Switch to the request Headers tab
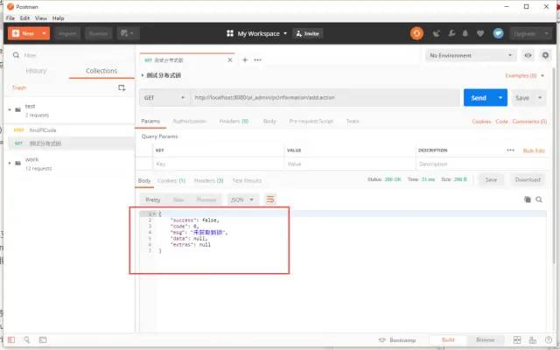560x350 pixels. pyautogui.click(x=234, y=122)
